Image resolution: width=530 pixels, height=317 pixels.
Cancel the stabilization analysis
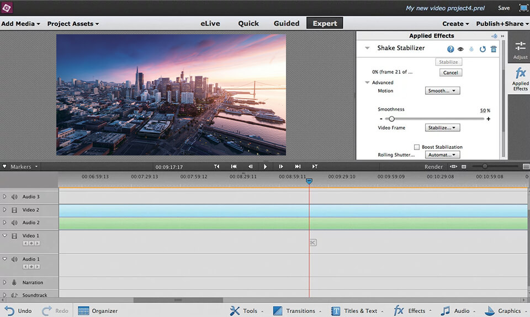451,73
